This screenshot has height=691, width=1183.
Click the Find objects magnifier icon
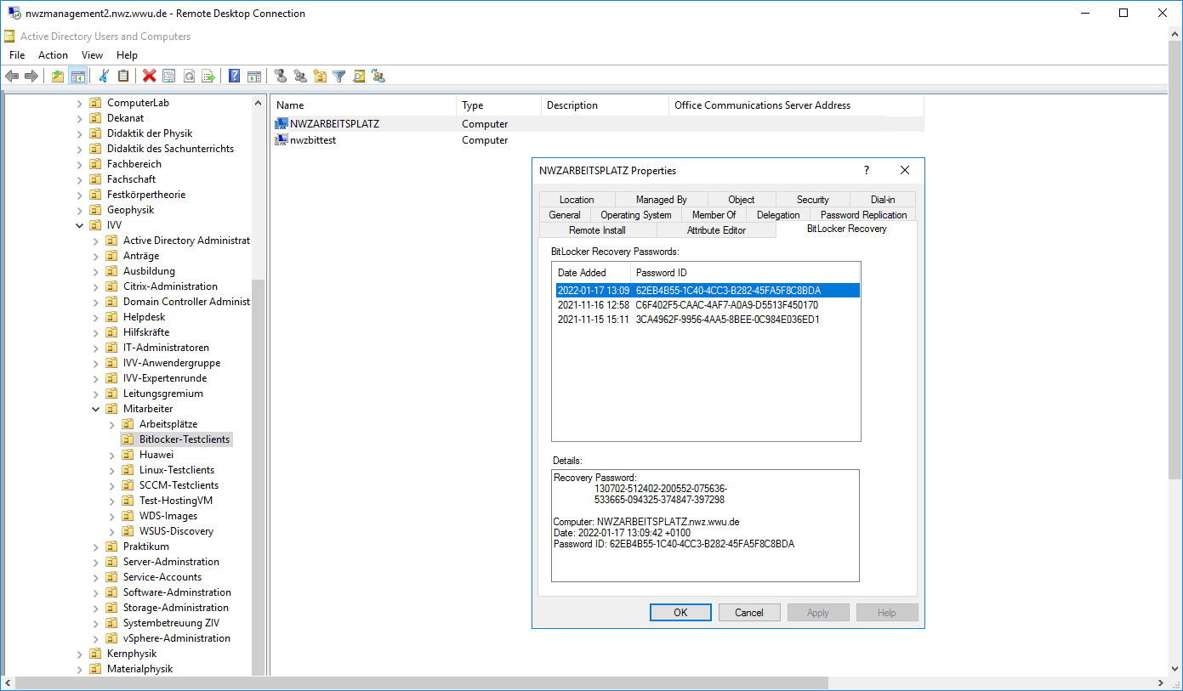pyautogui.click(x=359, y=76)
